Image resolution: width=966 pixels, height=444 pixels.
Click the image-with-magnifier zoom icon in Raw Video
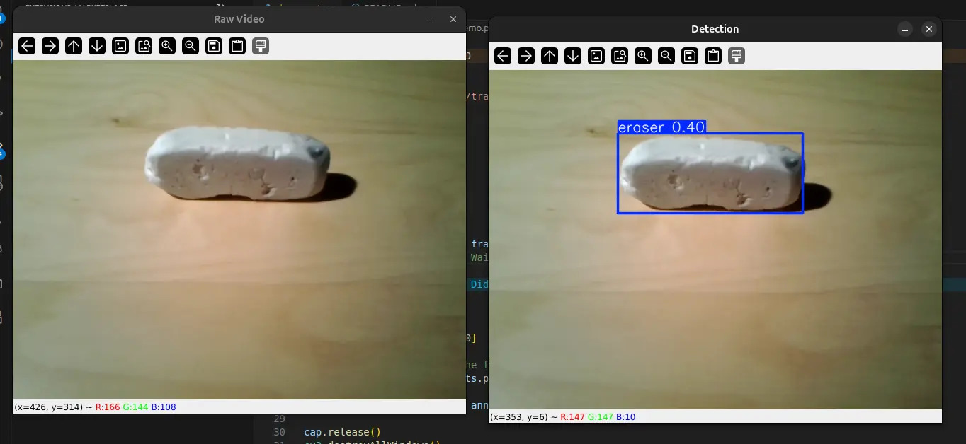[x=144, y=46]
